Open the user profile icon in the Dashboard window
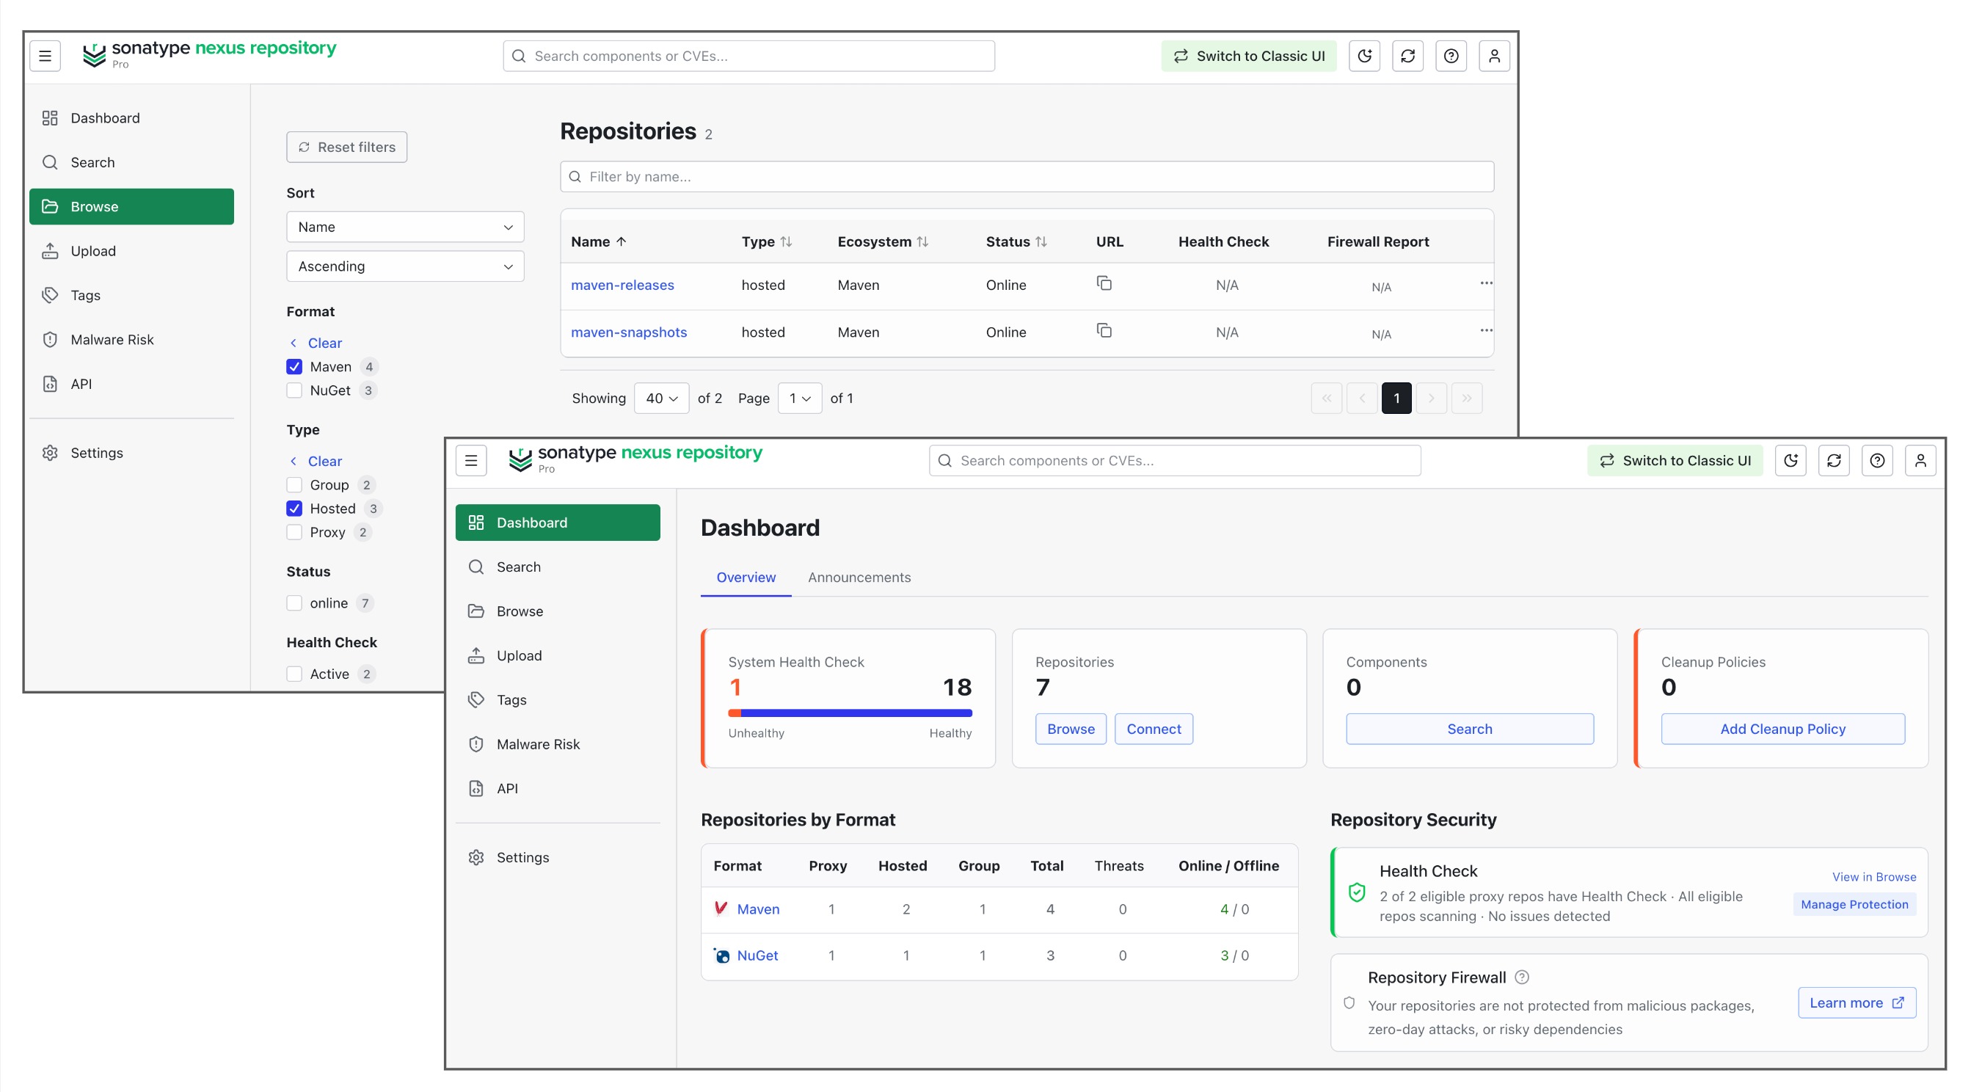This screenshot has height=1092, width=1971. click(1920, 461)
